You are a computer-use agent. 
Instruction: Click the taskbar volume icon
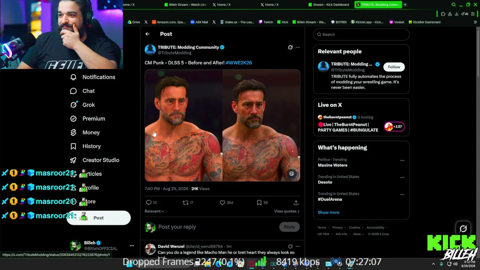point(455,264)
